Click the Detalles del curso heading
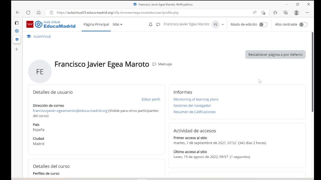 point(51,166)
